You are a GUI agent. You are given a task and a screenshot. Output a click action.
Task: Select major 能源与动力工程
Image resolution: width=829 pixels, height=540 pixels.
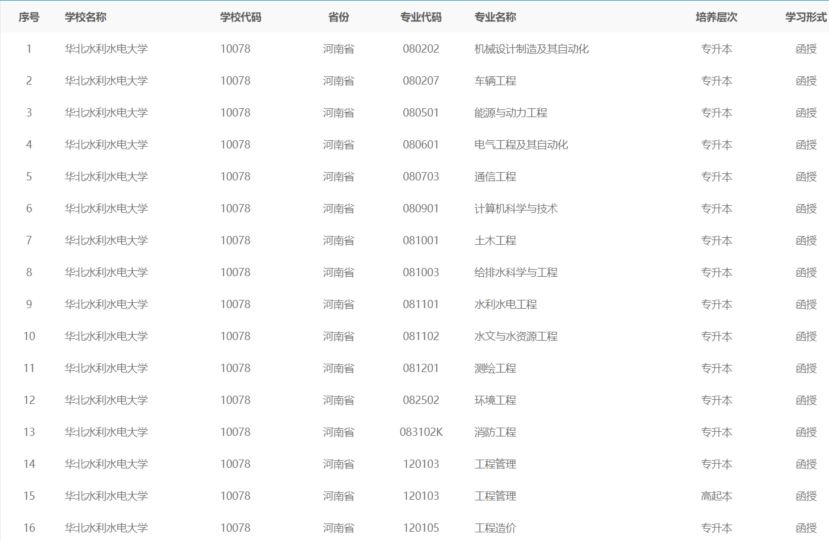pyautogui.click(x=511, y=113)
